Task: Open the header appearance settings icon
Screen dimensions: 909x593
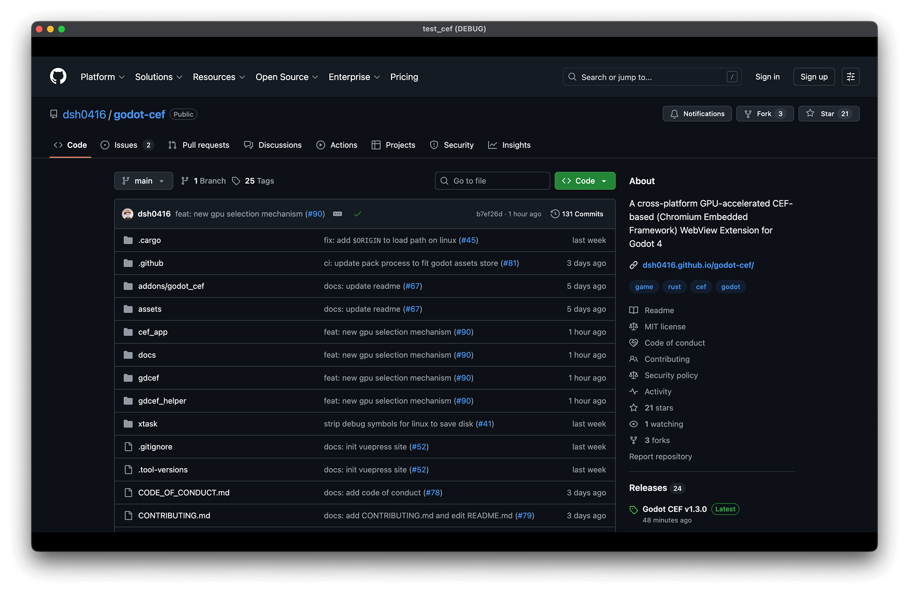Action: [x=850, y=77]
